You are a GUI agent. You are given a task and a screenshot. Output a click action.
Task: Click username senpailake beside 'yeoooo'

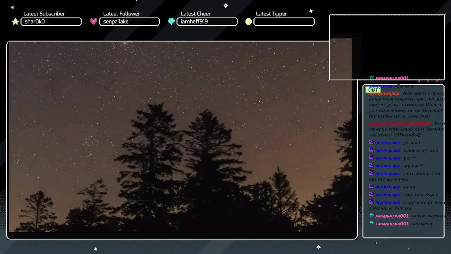click(388, 143)
